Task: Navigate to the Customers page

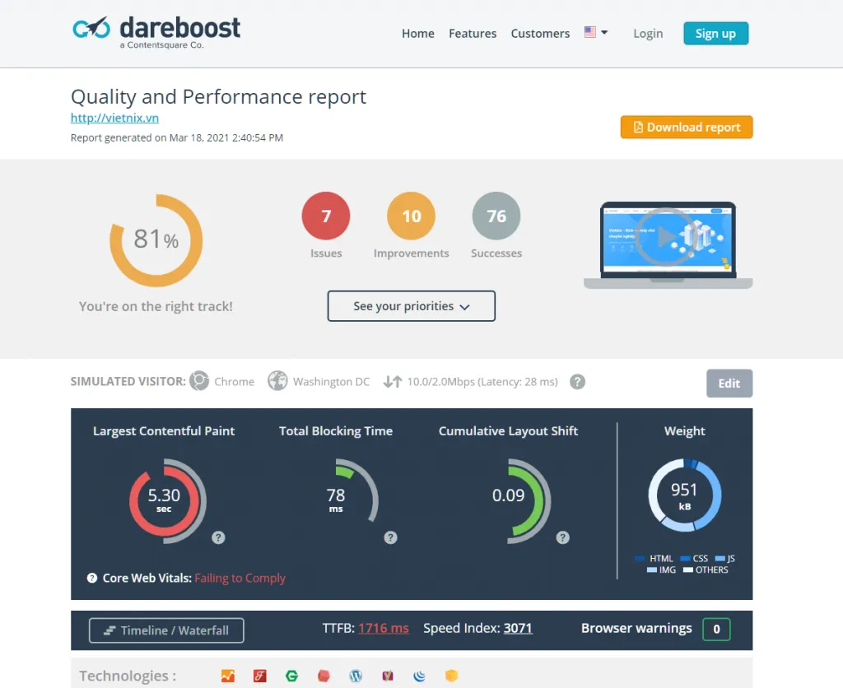Action: click(x=540, y=34)
